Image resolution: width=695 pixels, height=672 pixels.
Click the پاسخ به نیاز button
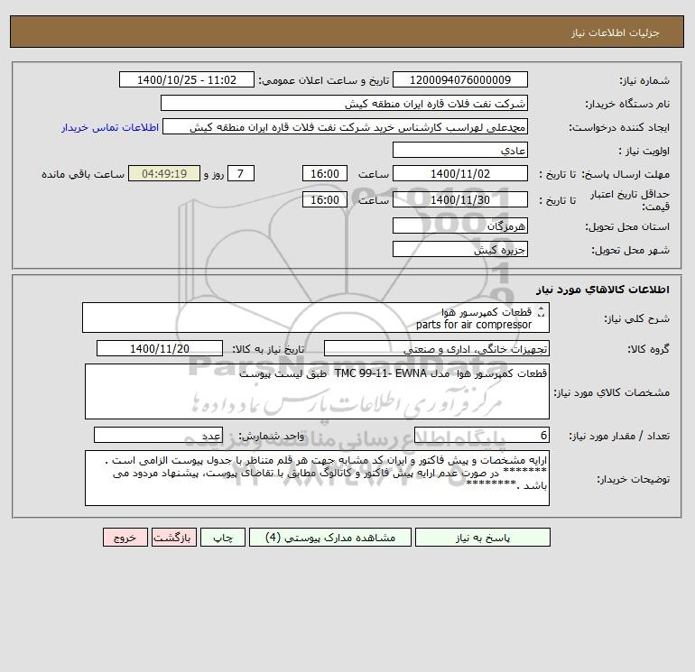[483, 538]
